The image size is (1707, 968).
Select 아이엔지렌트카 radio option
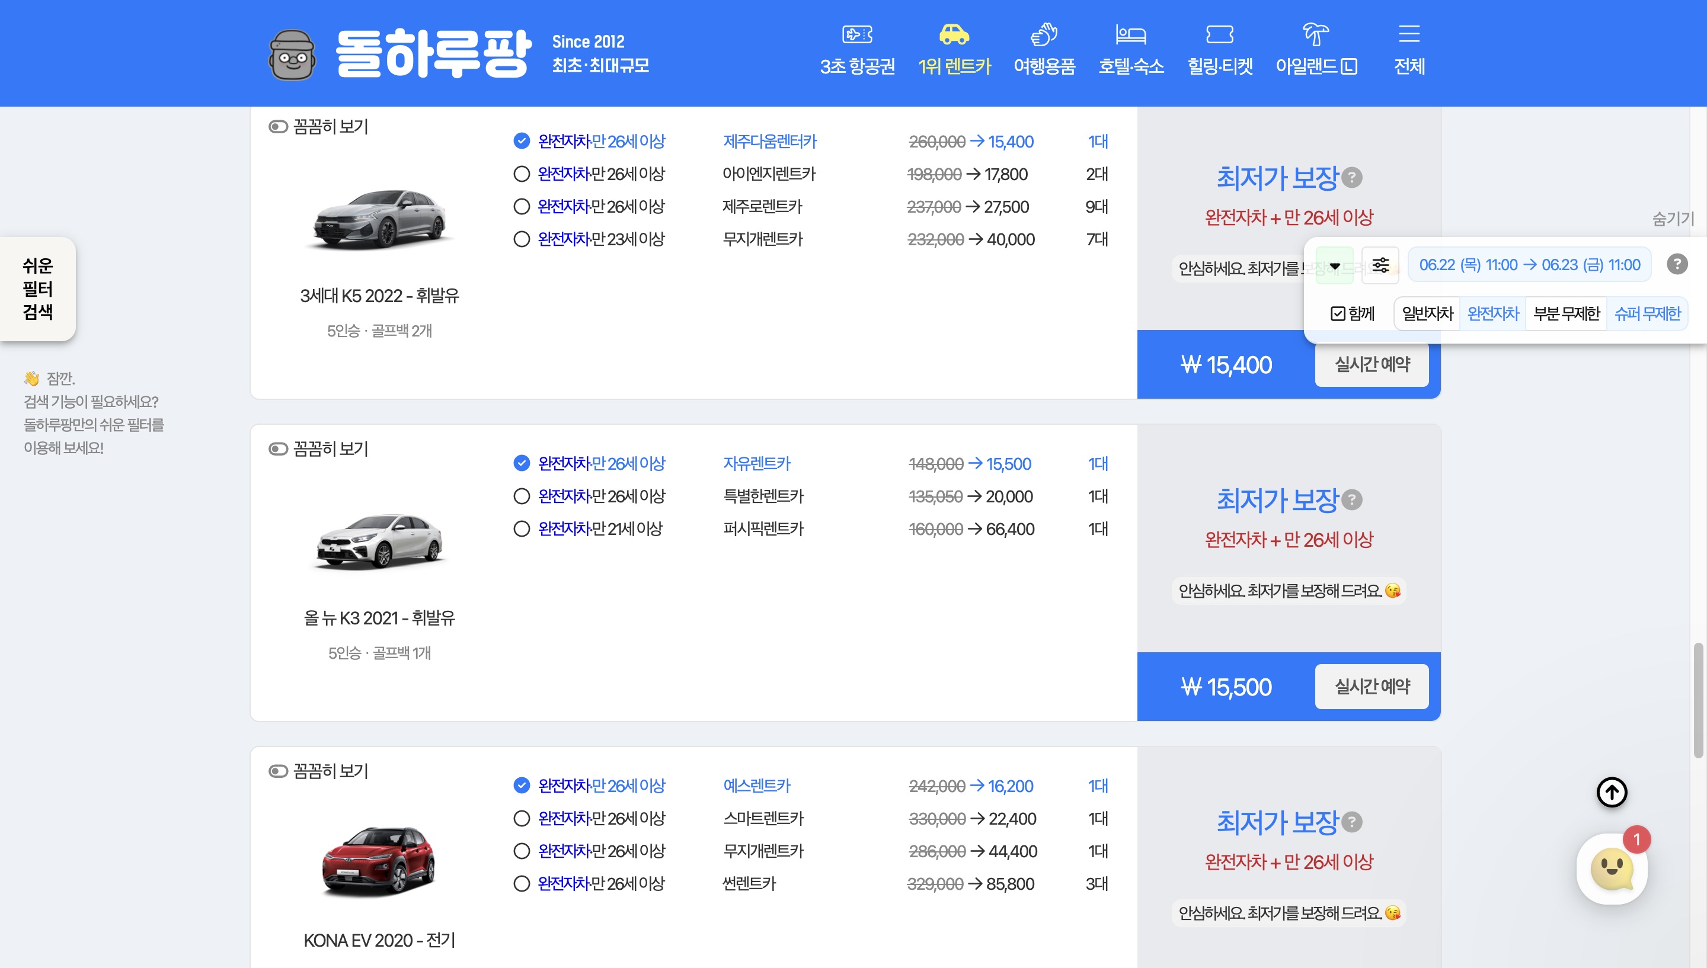[x=522, y=174]
